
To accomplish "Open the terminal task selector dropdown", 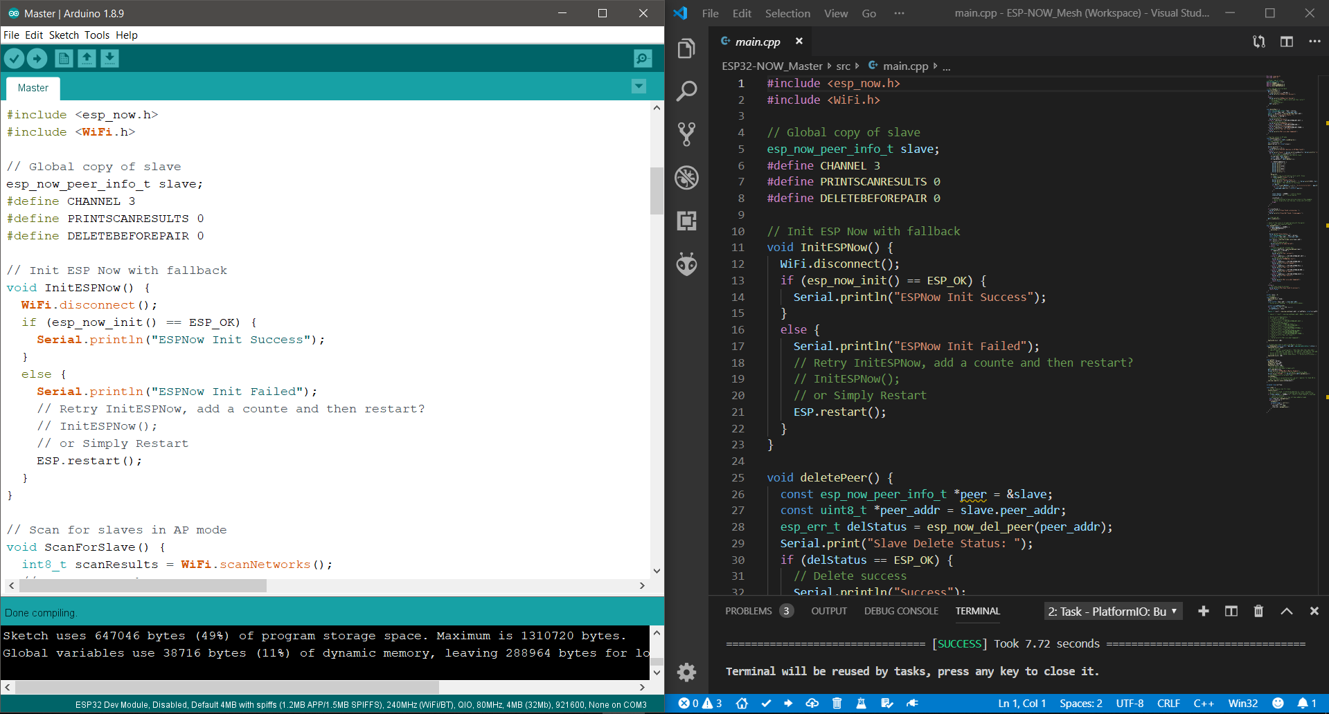I will [1112, 612].
